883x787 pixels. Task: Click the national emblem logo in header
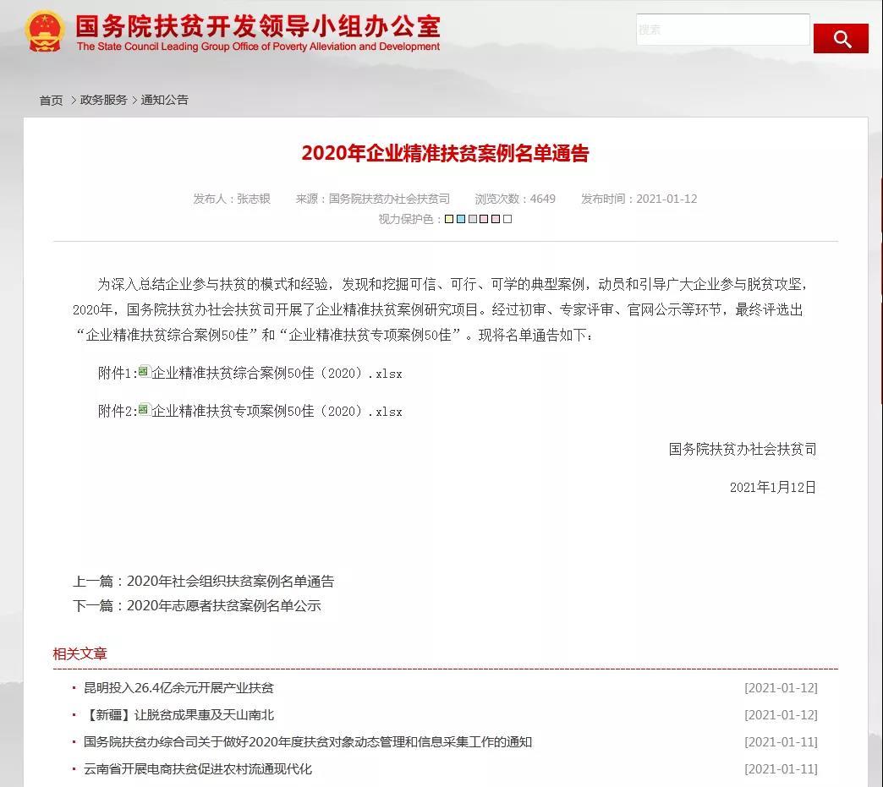click(44, 31)
